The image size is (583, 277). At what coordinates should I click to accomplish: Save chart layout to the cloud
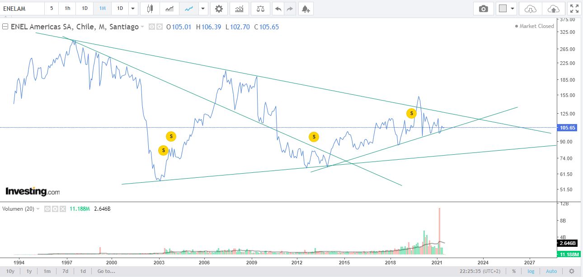coord(553,9)
